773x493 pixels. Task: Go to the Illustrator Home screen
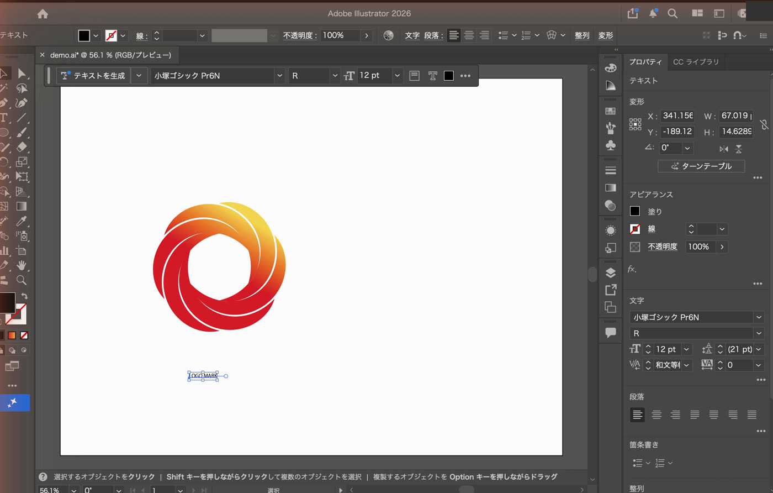pos(43,14)
